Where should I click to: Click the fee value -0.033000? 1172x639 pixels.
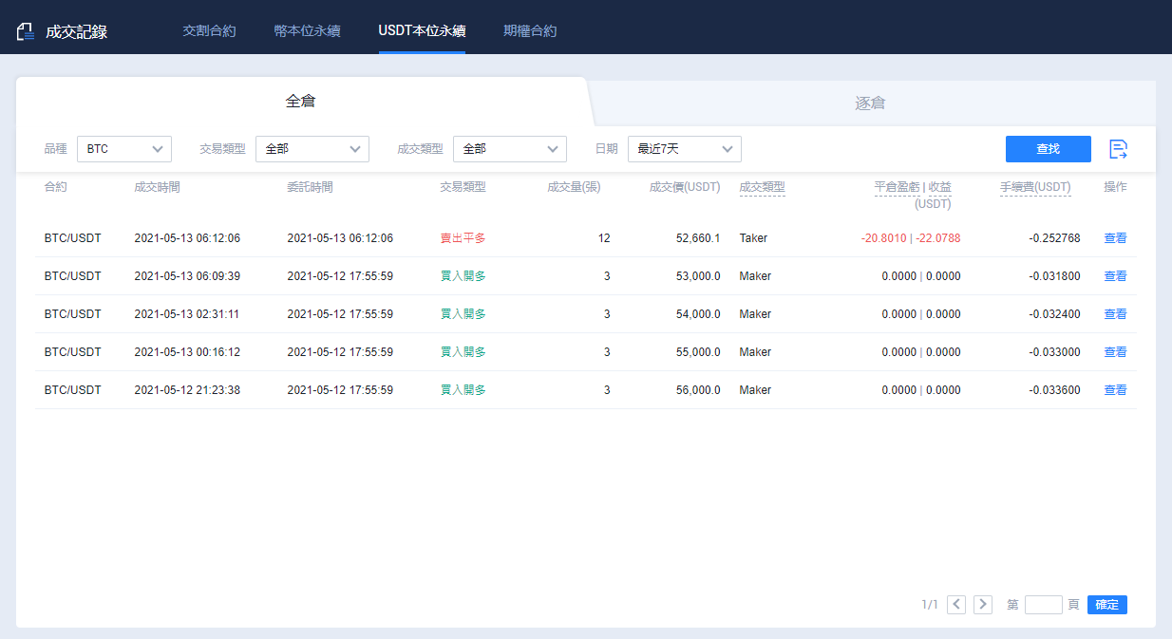pos(1054,352)
